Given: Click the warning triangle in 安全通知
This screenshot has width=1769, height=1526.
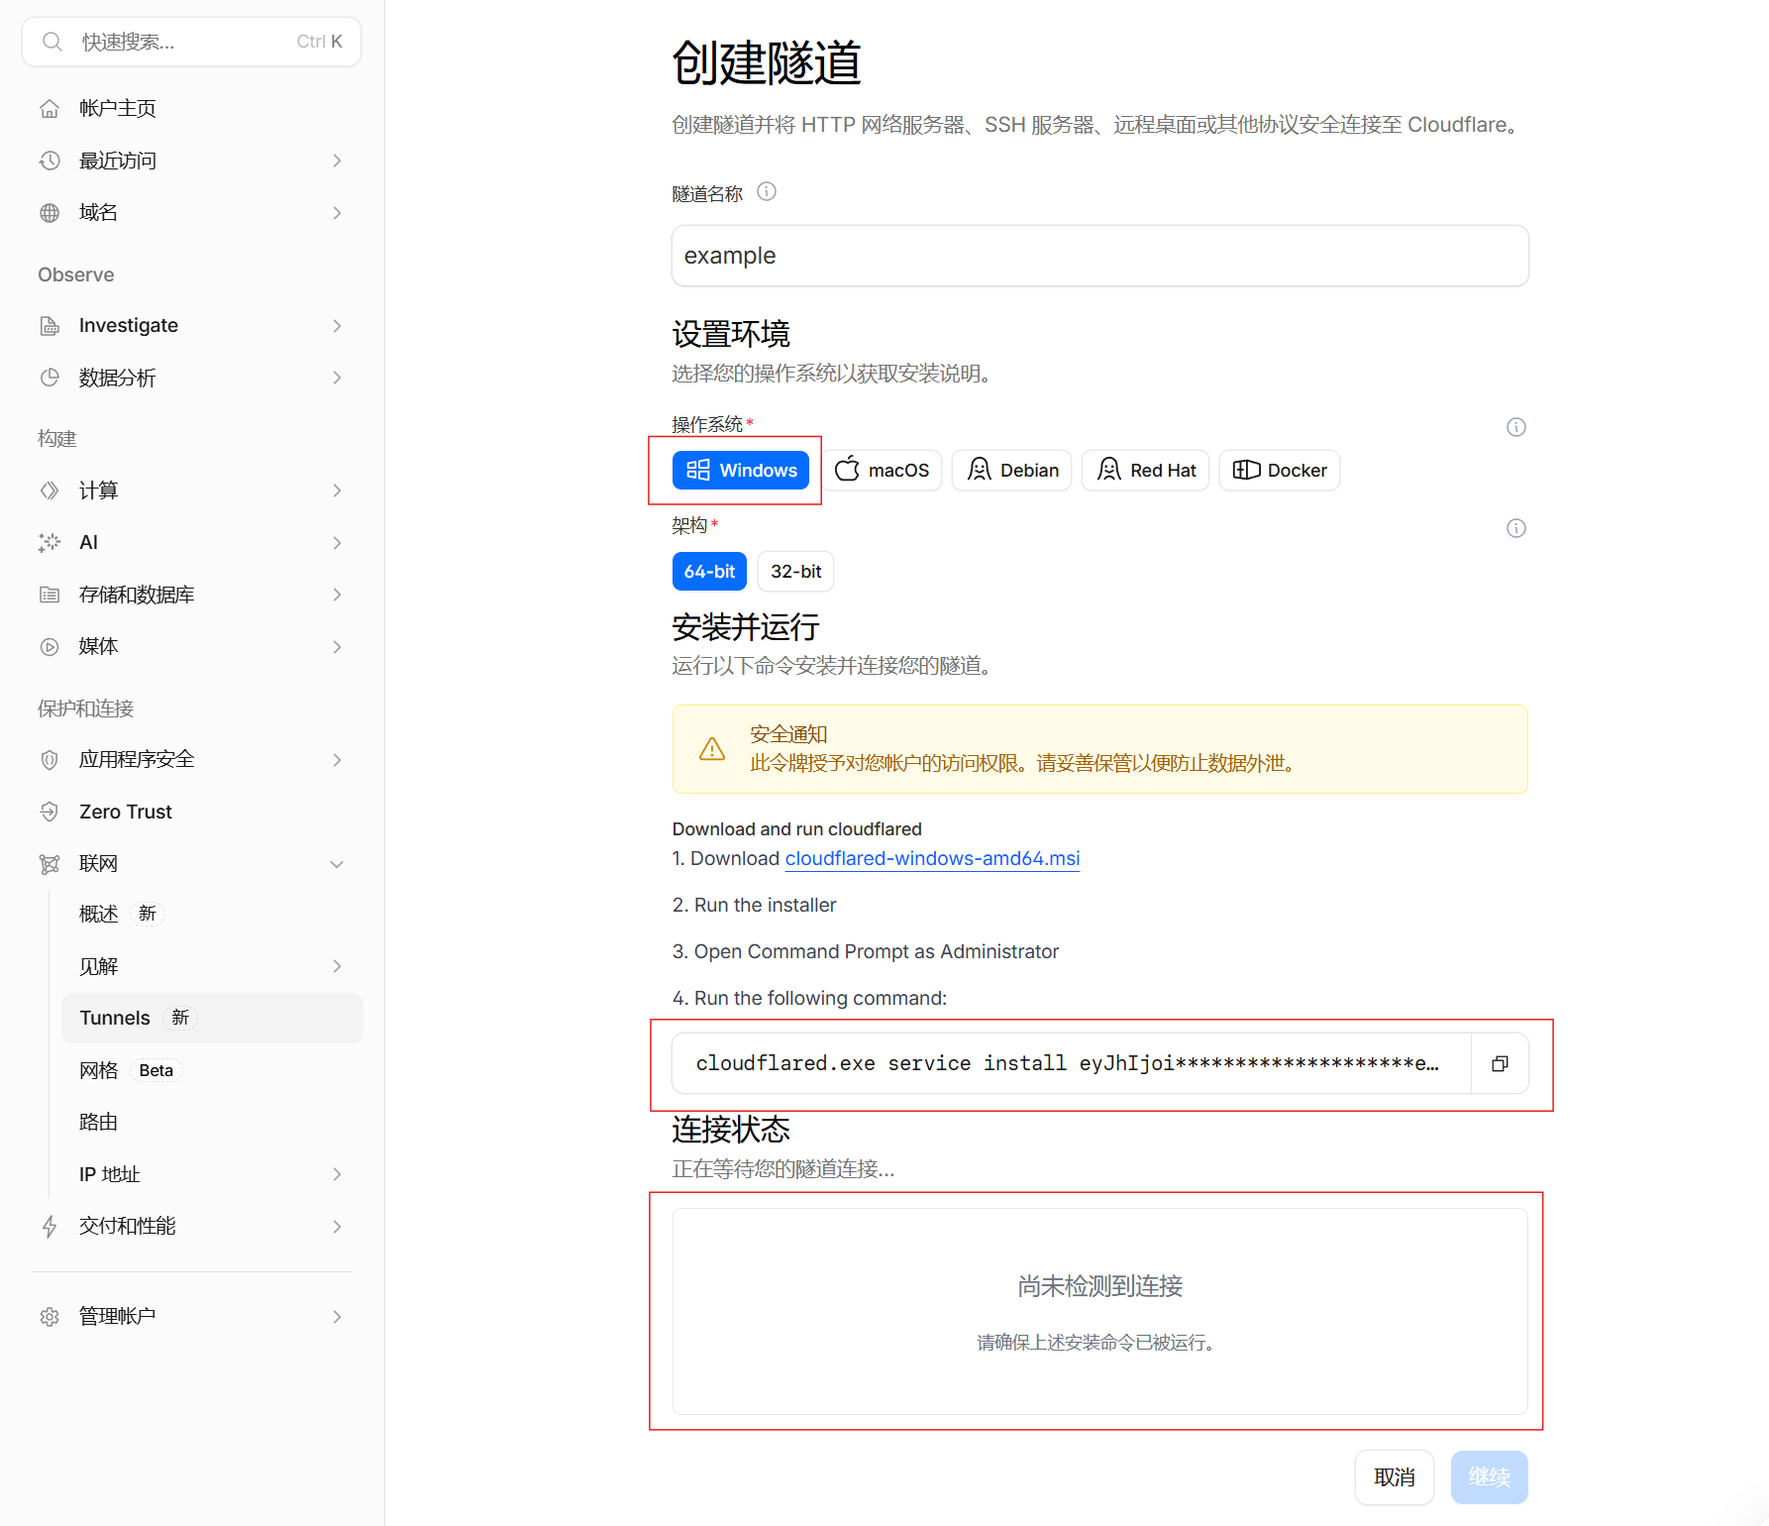Looking at the screenshot, I should click(x=712, y=749).
